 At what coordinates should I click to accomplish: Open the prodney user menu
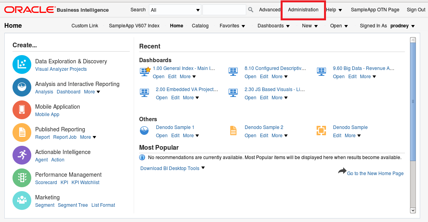coord(402,26)
